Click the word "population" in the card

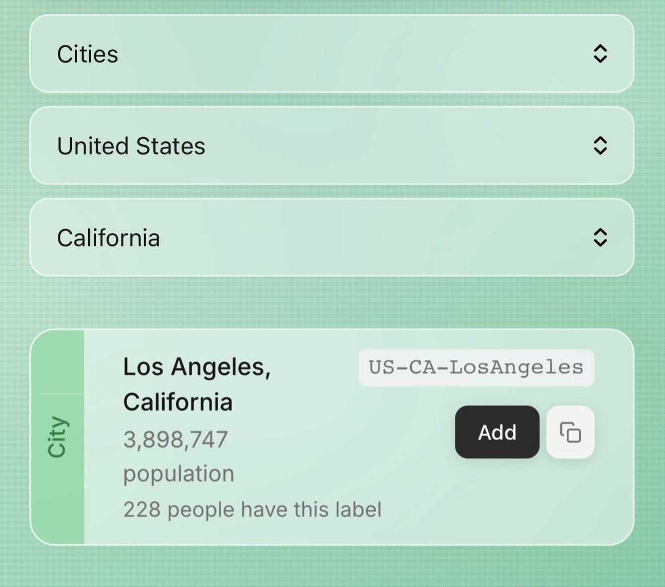click(x=179, y=474)
